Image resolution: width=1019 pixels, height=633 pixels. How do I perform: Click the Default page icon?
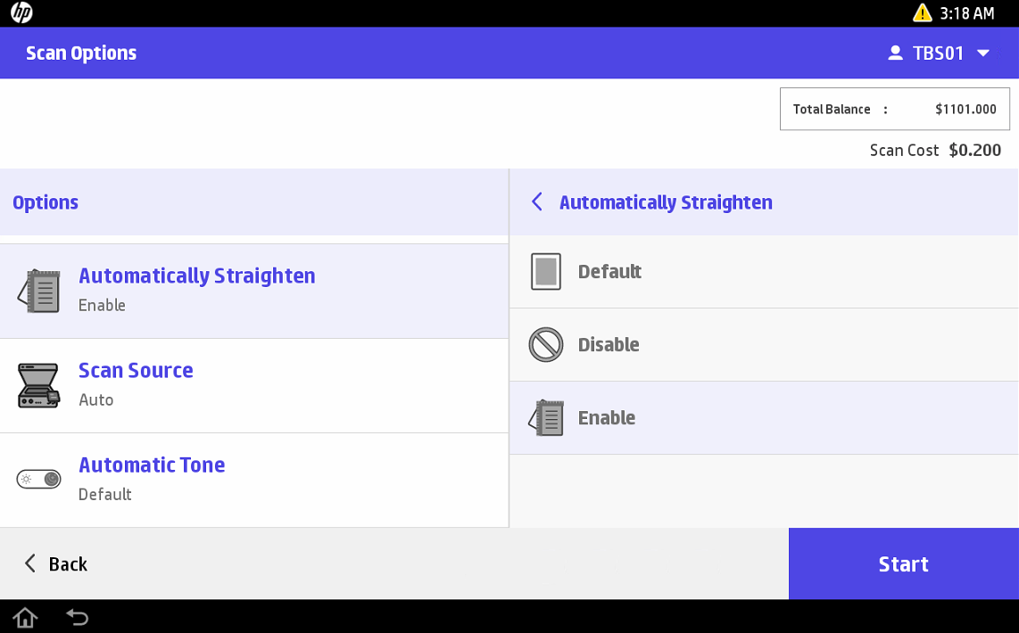(546, 272)
